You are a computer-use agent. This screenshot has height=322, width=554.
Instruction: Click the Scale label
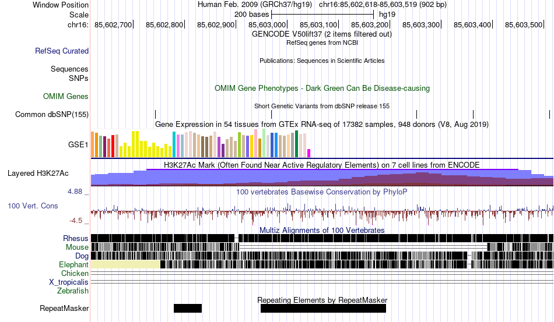pos(79,15)
